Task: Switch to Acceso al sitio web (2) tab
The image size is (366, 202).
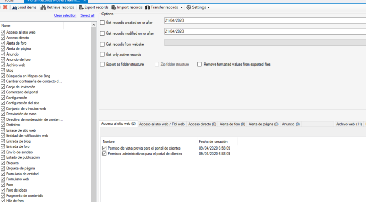Action: point(118,124)
